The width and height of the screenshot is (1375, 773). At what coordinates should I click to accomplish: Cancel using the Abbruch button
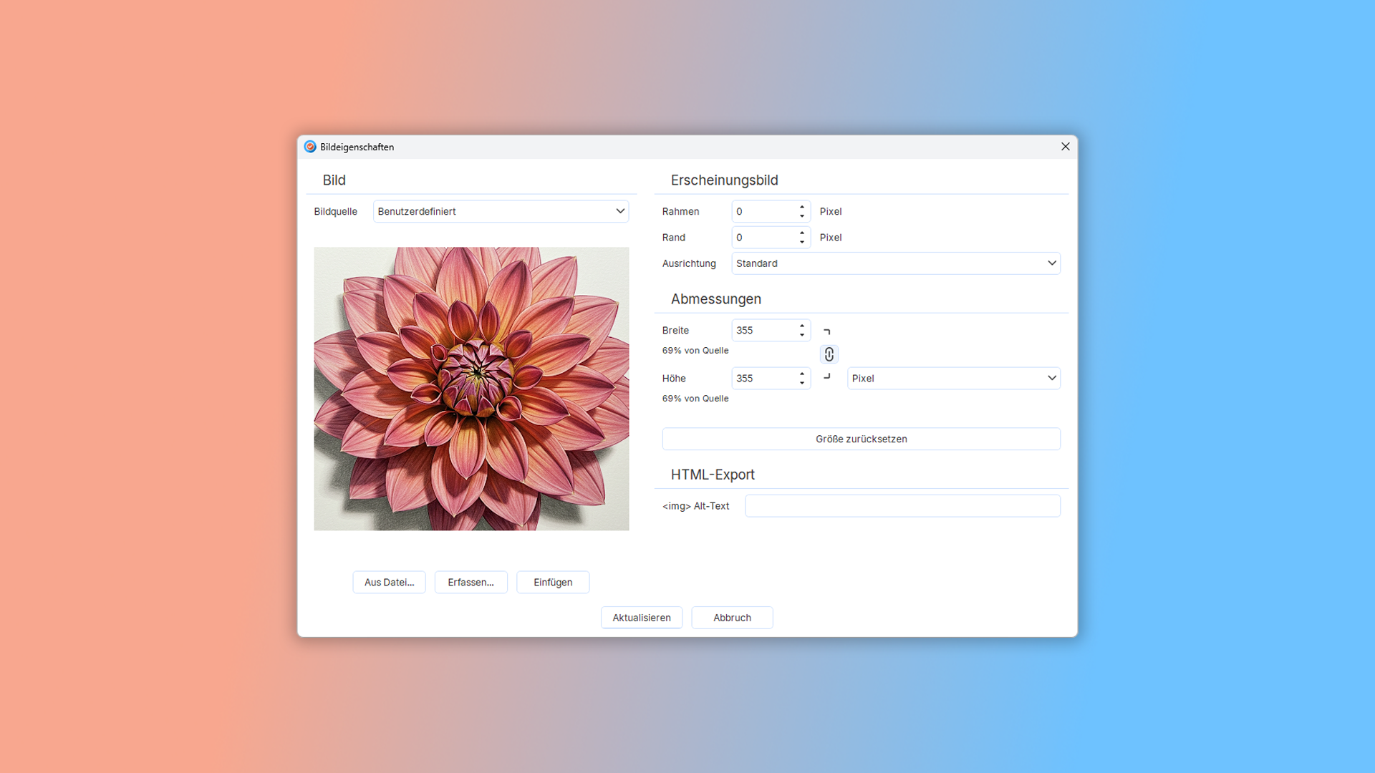click(731, 618)
